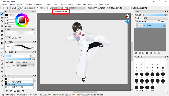Delete selected brush using trash icon
This screenshot has height=96, width=169.
23,91
